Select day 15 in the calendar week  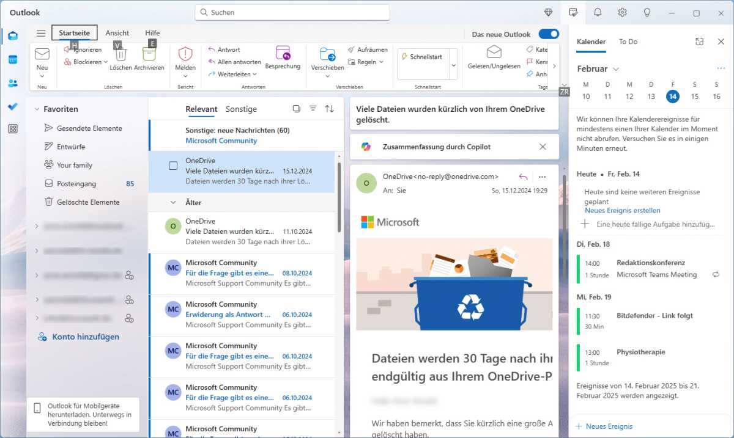(x=694, y=97)
